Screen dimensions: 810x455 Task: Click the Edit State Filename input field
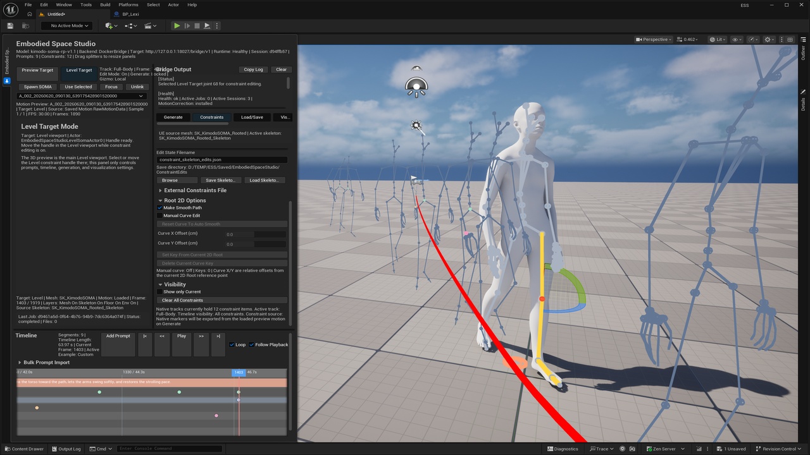(222, 160)
